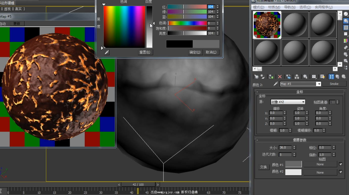This screenshot has height=195, width=349.
Task: Click Assign Material to Selection icon
Action: coord(271,76)
